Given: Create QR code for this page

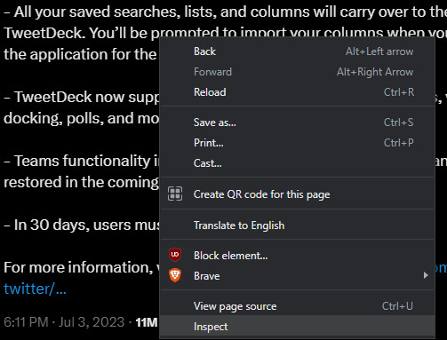Looking at the screenshot, I should (x=297, y=194).
